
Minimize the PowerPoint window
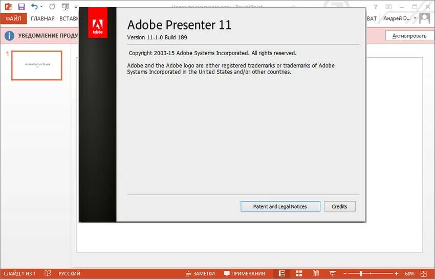402,7
